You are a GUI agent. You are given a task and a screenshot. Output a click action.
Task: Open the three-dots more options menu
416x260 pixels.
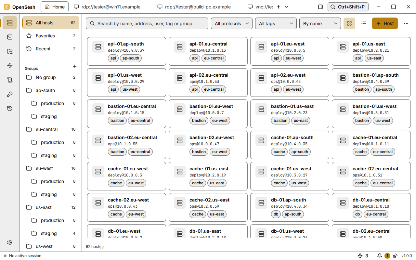406,23
